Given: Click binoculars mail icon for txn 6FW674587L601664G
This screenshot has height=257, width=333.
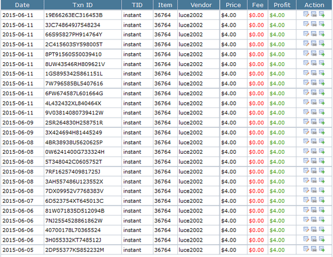Looking at the screenshot, I should tap(314, 93).
